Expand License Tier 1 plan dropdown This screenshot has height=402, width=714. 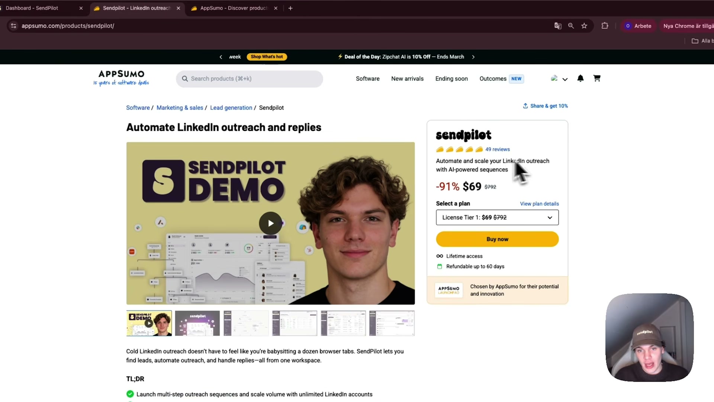497,217
